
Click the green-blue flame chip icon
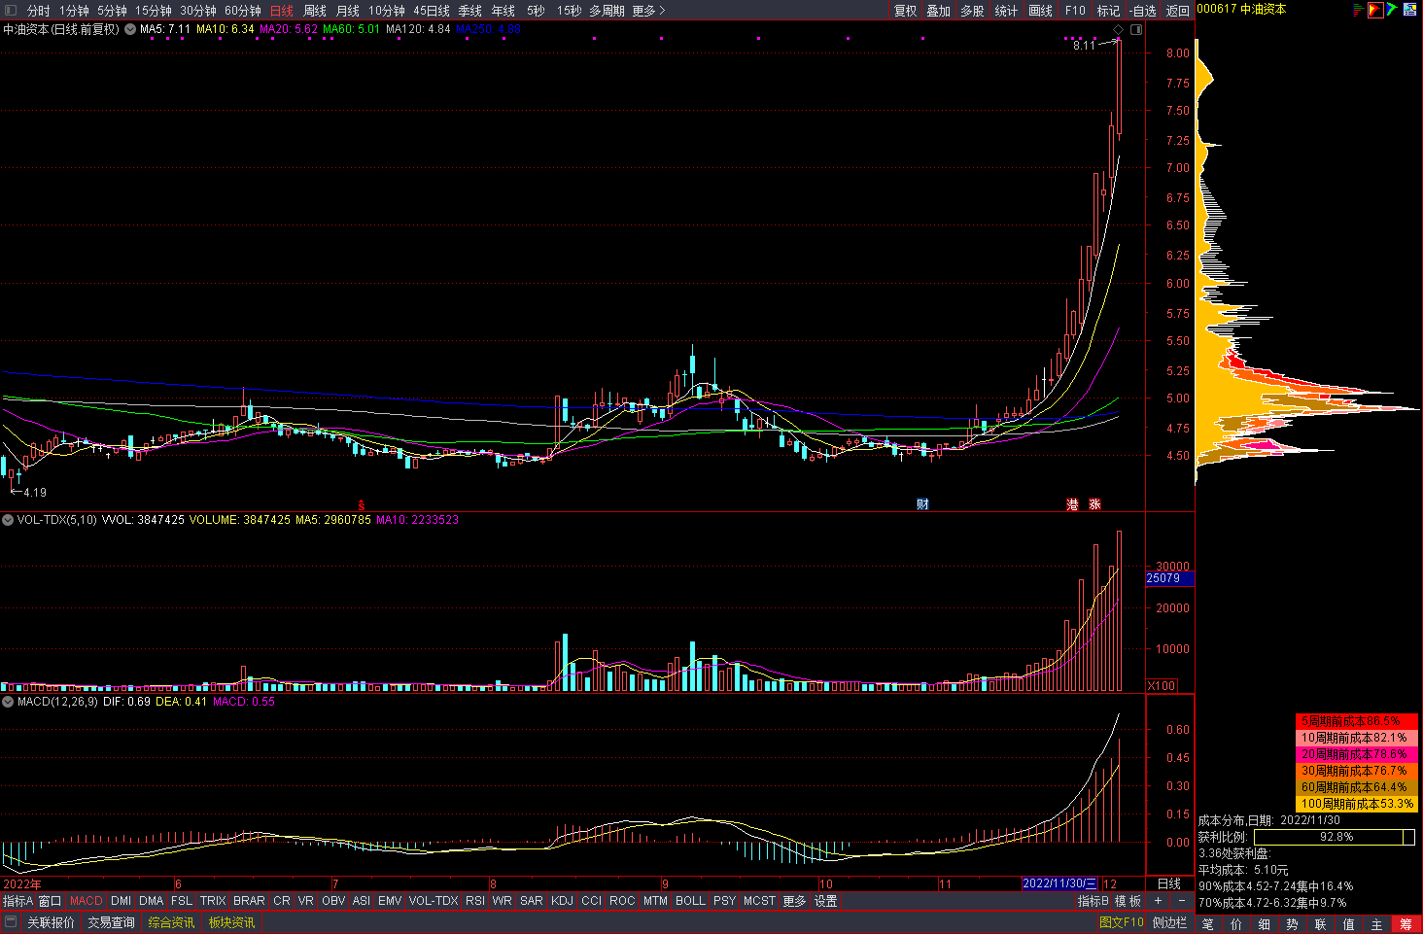click(1392, 10)
